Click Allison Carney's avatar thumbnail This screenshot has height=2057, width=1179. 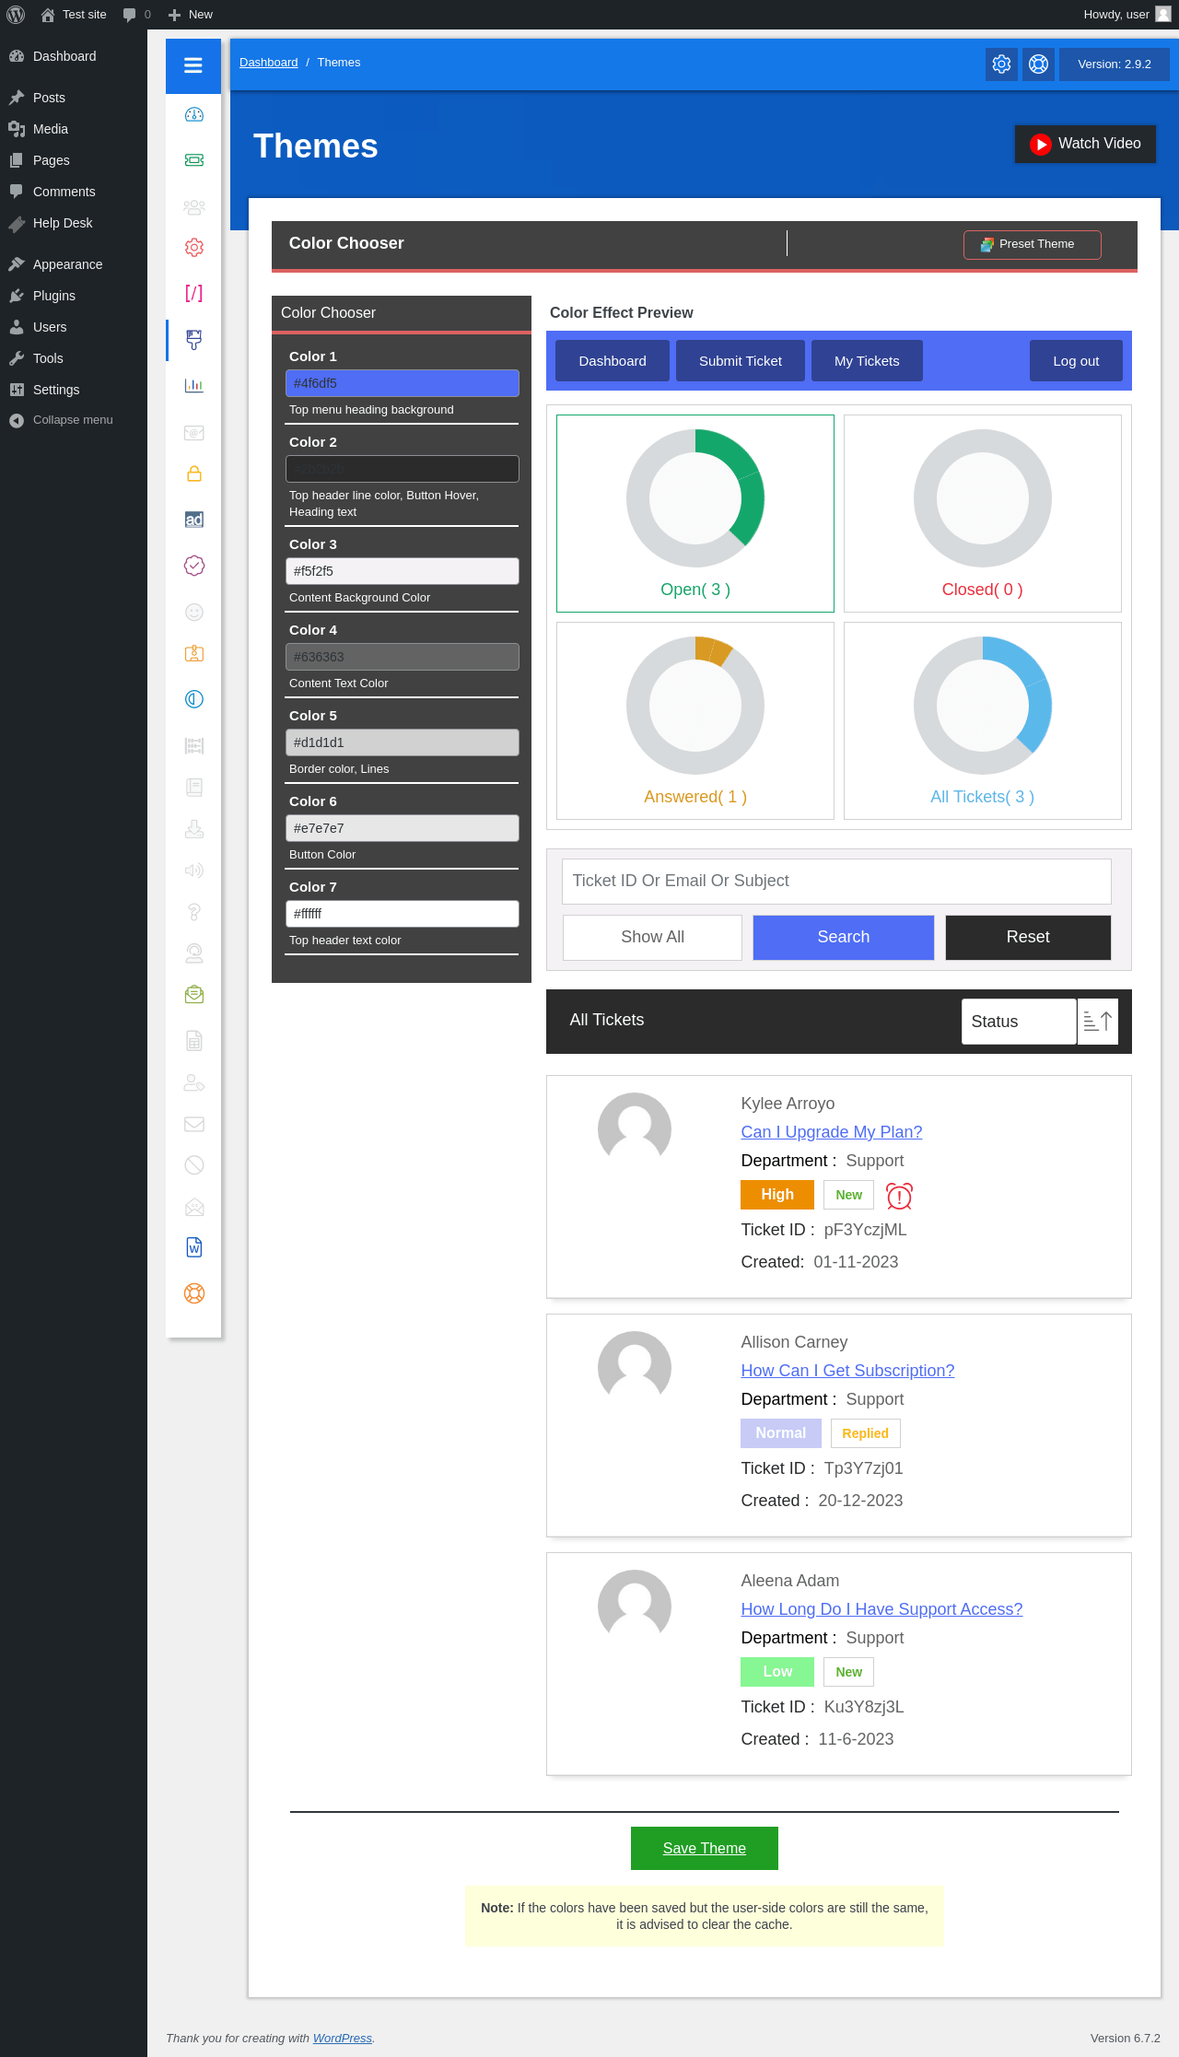[635, 1368]
